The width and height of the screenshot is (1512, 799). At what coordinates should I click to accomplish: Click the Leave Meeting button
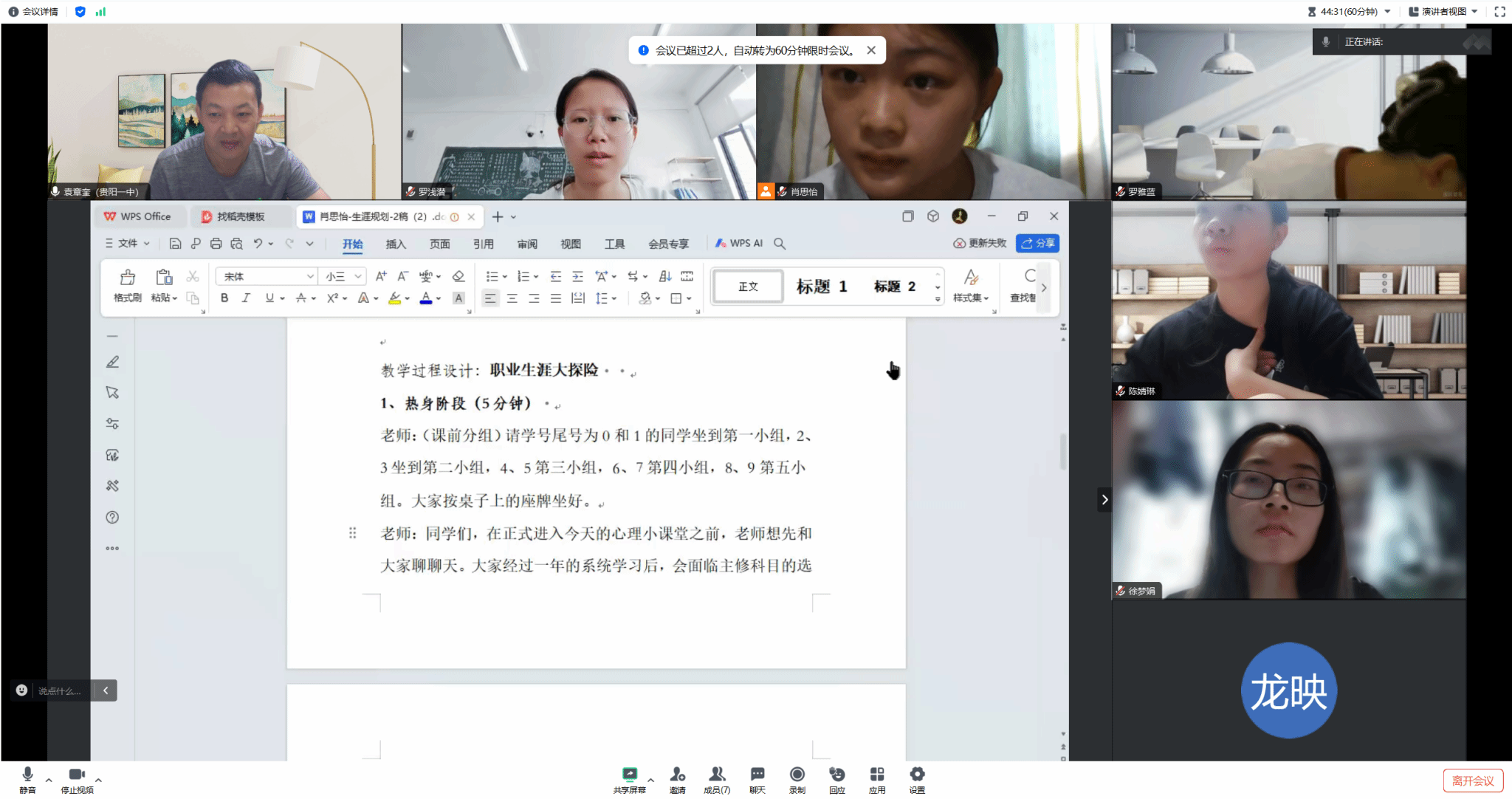point(1472,781)
